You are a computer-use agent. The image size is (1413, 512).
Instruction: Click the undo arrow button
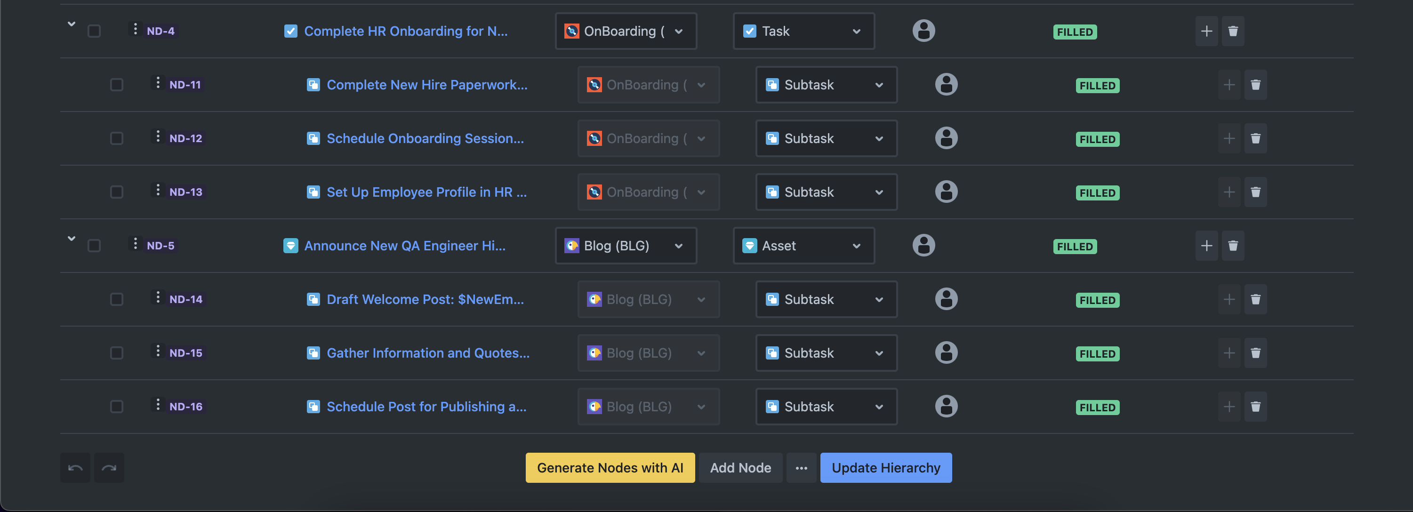click(x=75, y=468)
